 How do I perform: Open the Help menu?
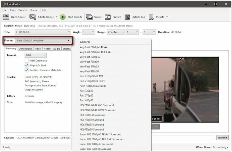tap(43, 10)
